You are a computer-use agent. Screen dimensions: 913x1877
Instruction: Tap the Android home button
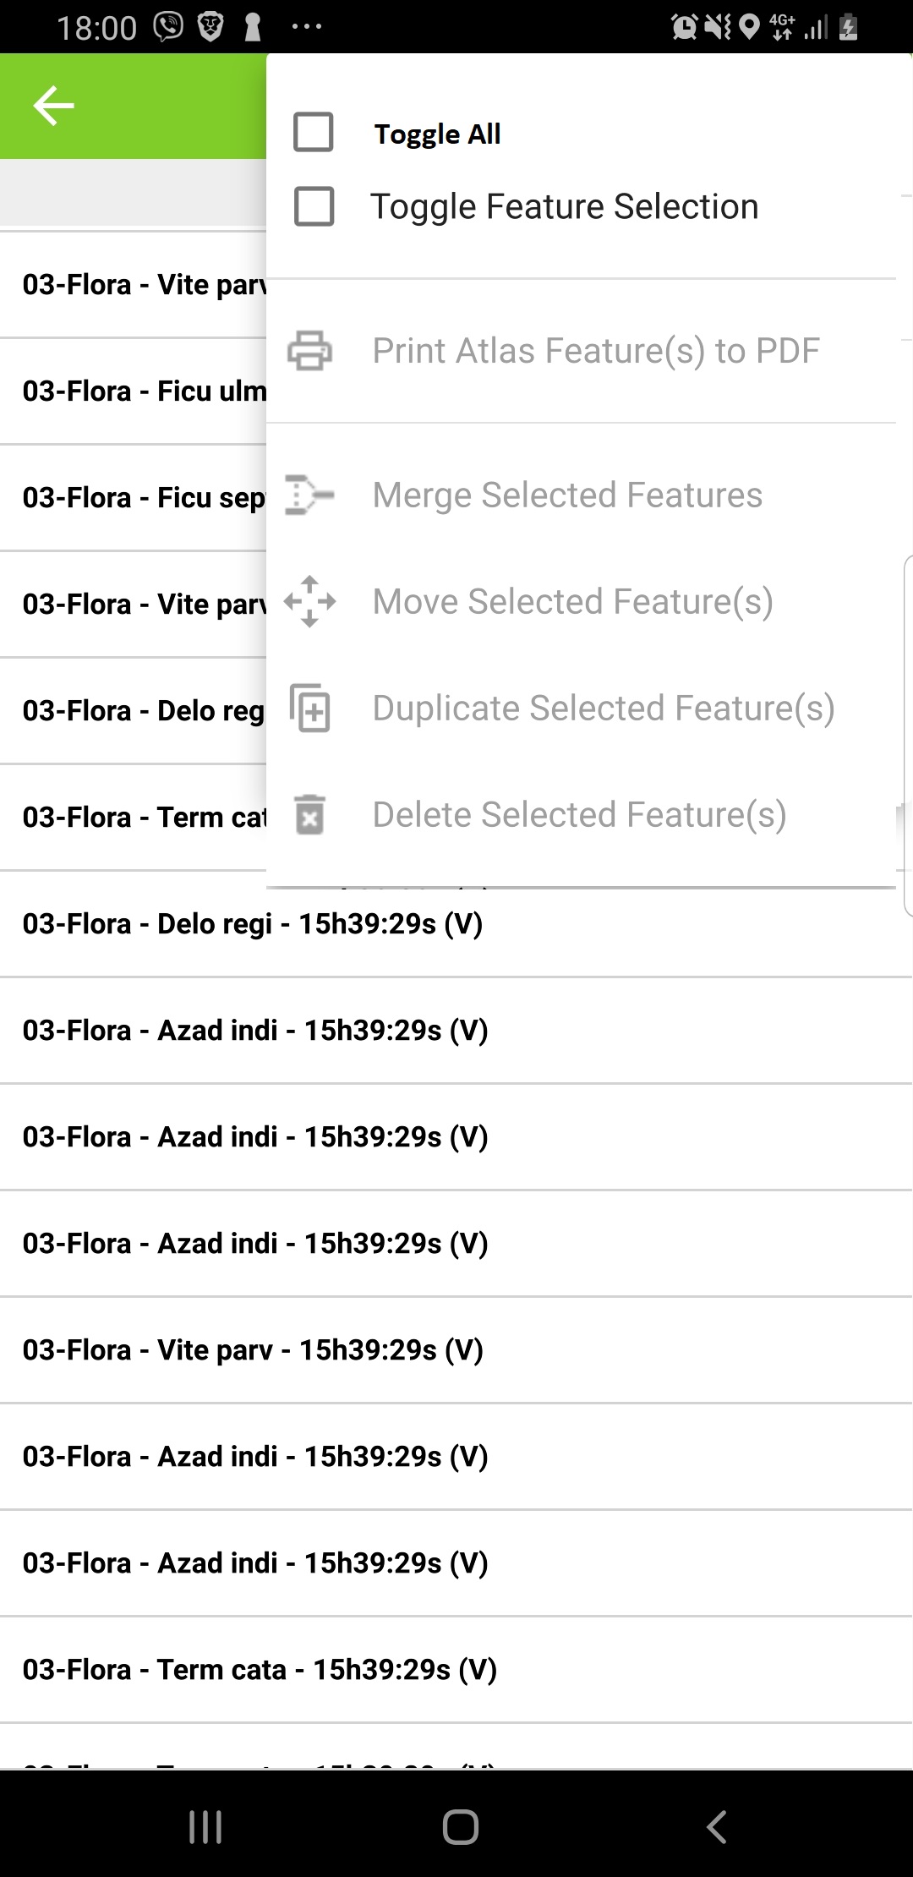[x=460, y=1827]
